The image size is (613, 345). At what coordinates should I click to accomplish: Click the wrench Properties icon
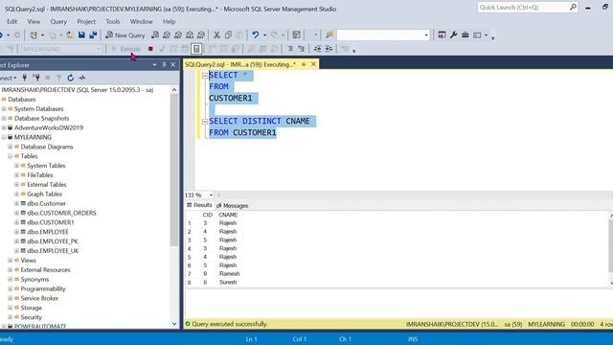(x=453, y=35)
